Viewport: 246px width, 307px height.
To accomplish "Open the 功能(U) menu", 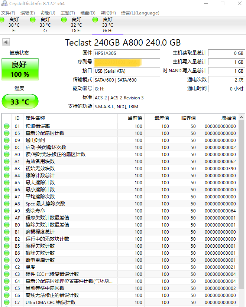I will [x=48, y=13].
